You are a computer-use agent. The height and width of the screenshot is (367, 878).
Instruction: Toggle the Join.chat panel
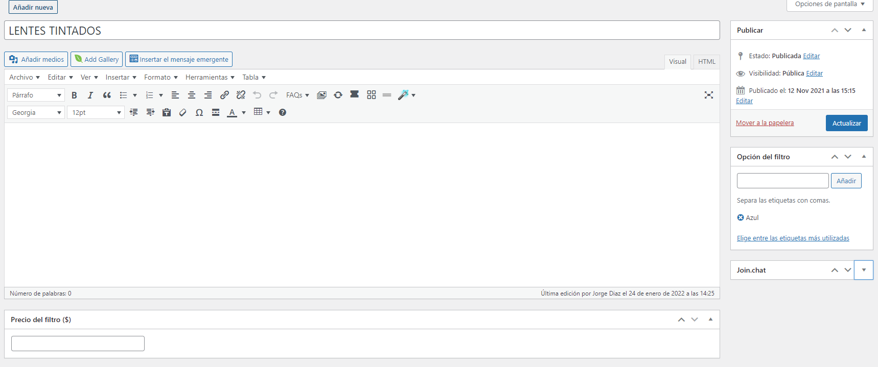point(864,270)
